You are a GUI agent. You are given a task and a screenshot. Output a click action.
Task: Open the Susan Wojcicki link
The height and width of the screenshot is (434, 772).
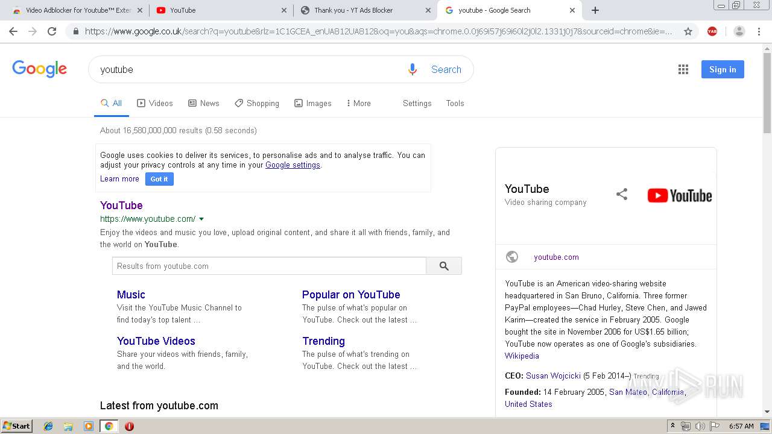pos(553,376)
